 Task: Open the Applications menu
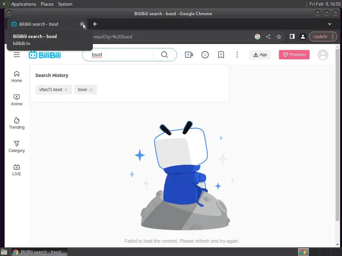click(x=24, y=4)
